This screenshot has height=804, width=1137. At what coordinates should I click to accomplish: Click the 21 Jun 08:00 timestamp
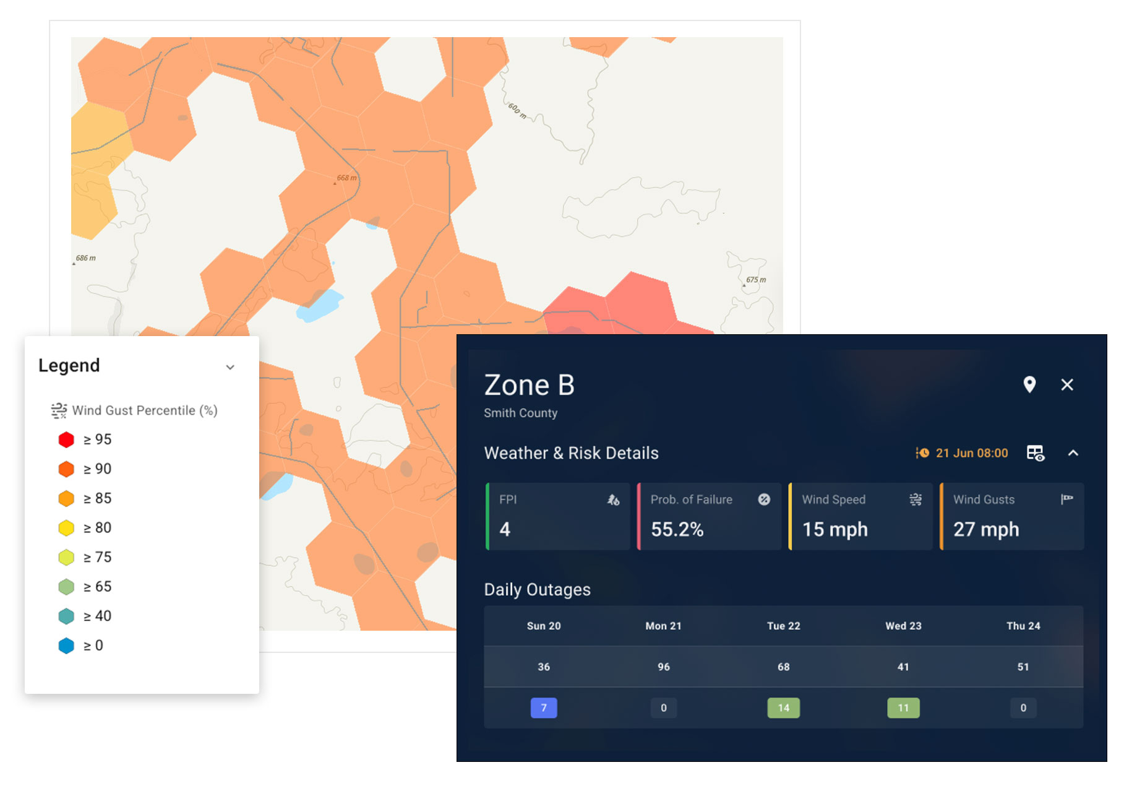(972, 453)
